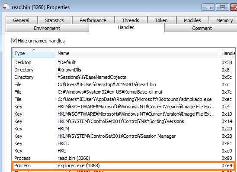Screen dimensions: 237x172
Task: Switch to the Performance tab
Action: coord(93,20)
